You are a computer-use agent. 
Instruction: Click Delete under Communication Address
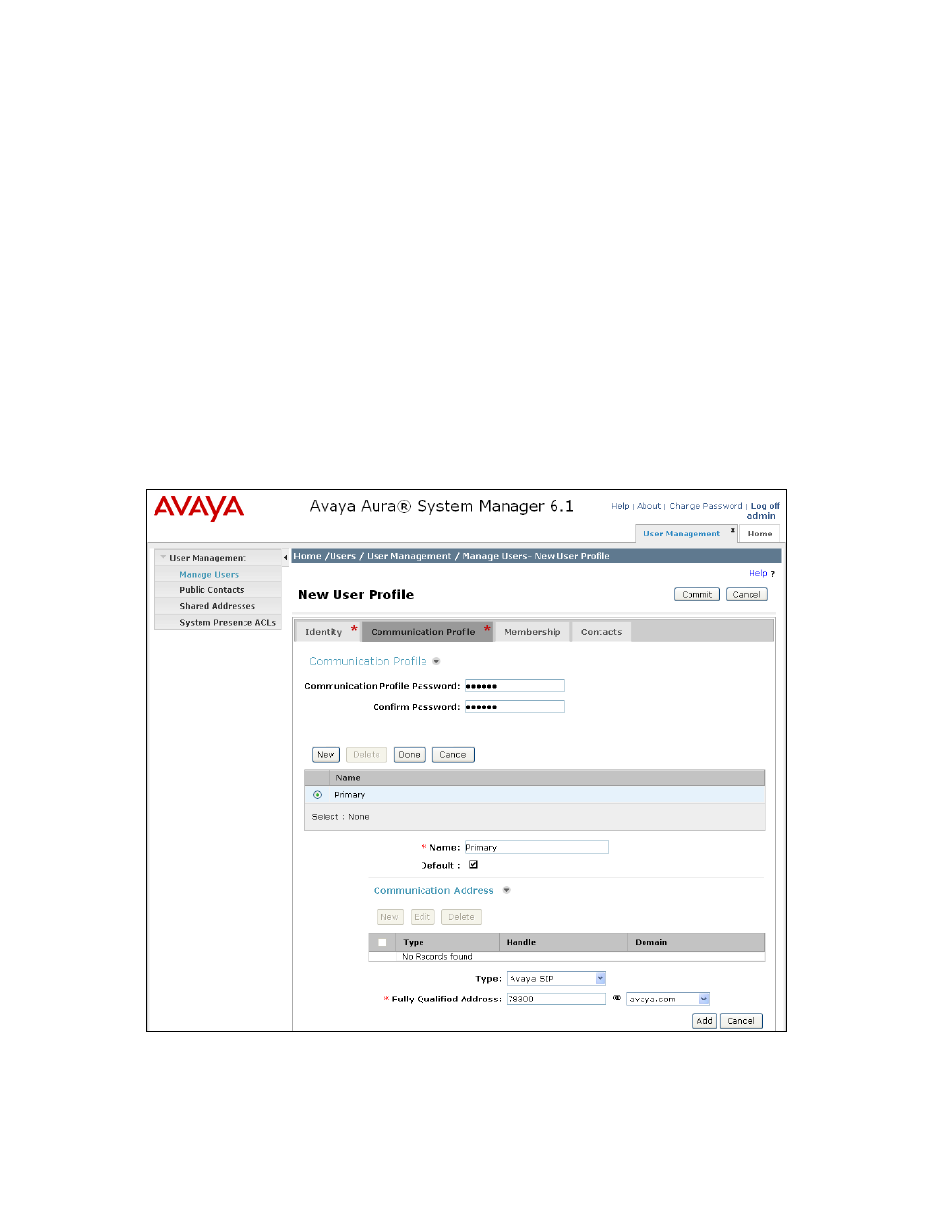point(462,917)
